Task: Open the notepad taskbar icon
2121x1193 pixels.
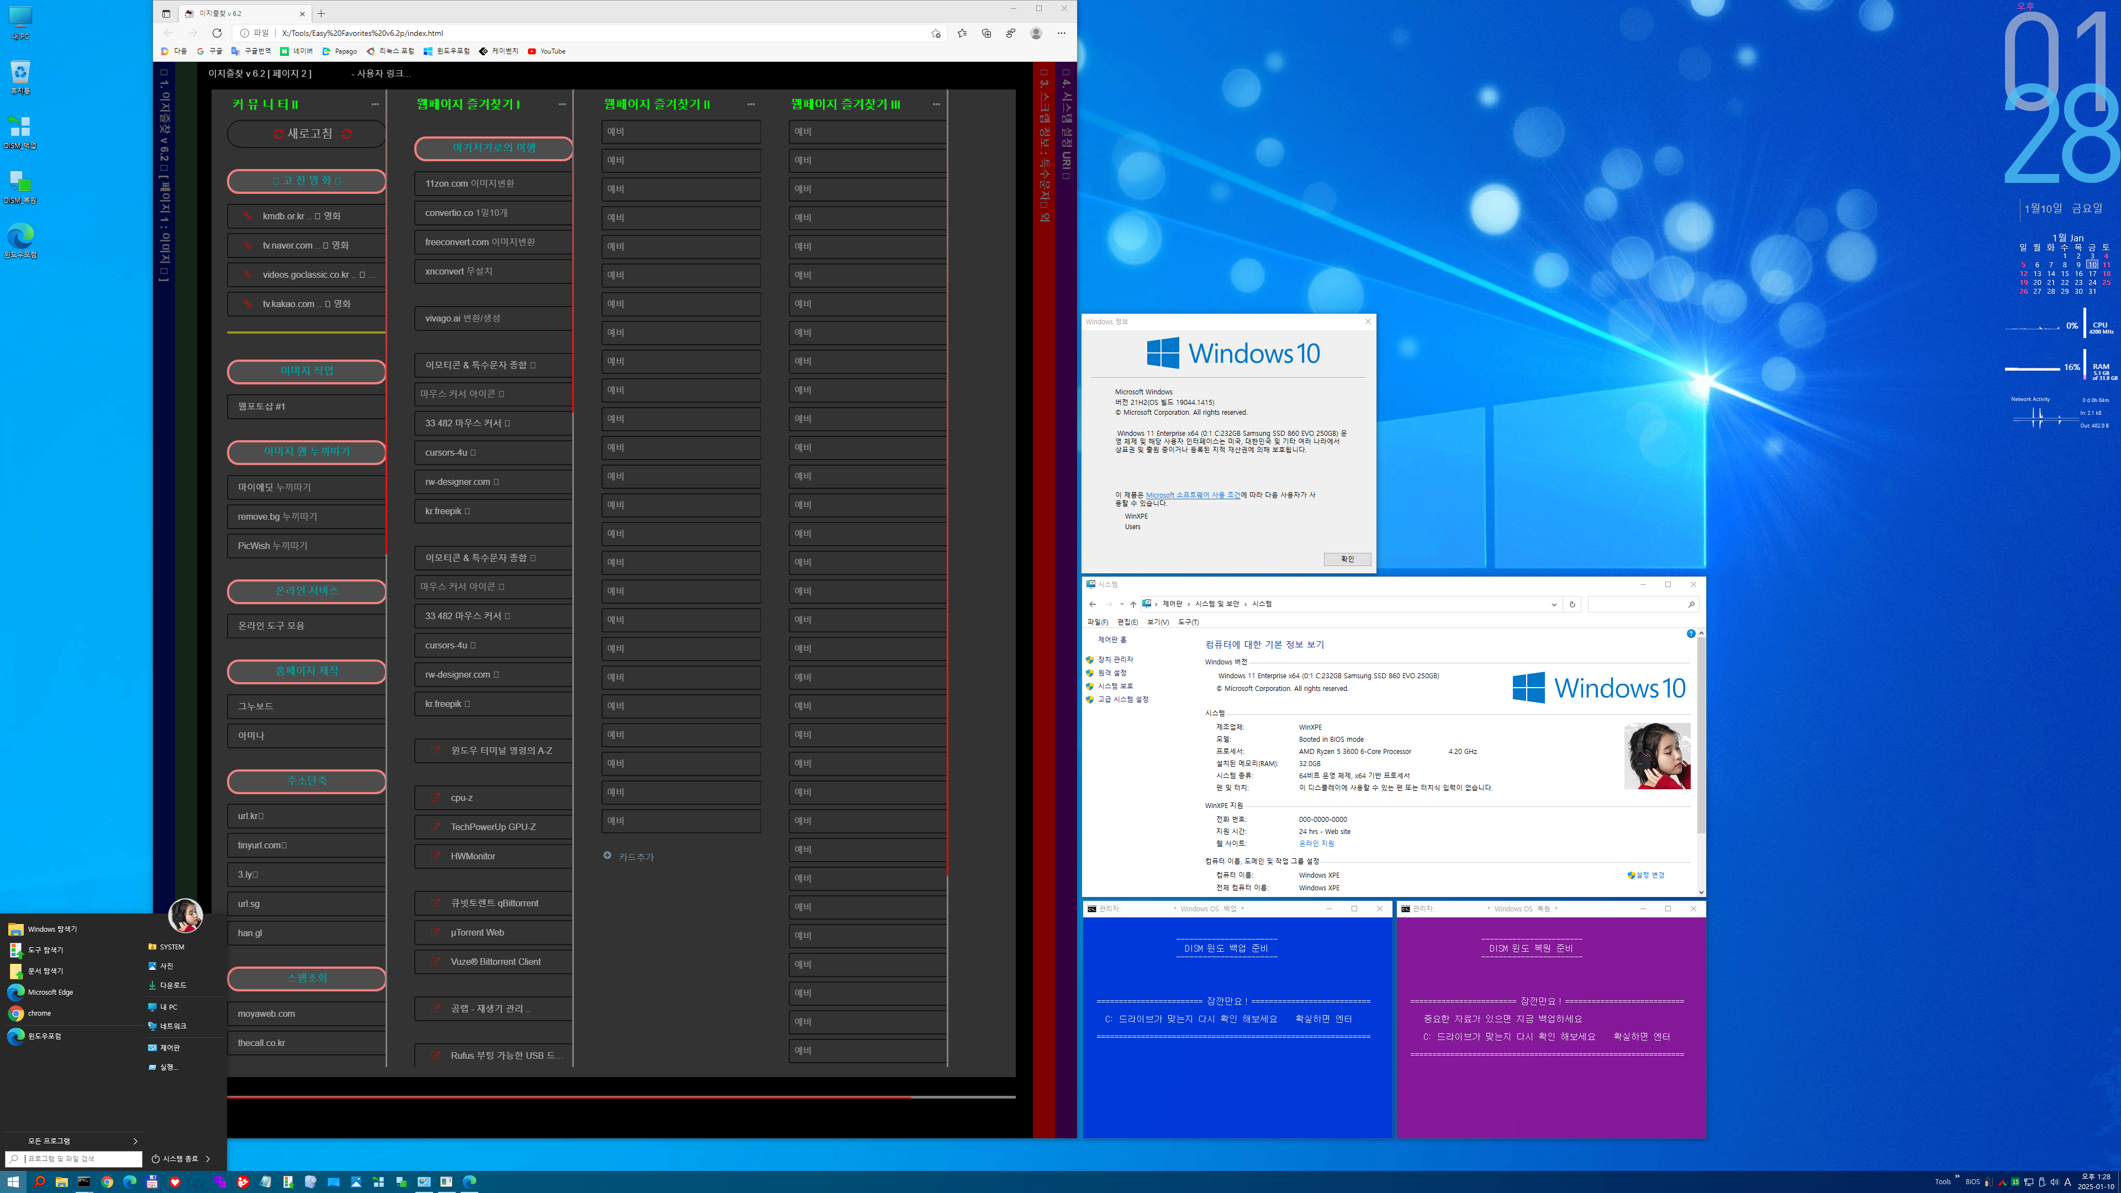Action: point(265,1181)
